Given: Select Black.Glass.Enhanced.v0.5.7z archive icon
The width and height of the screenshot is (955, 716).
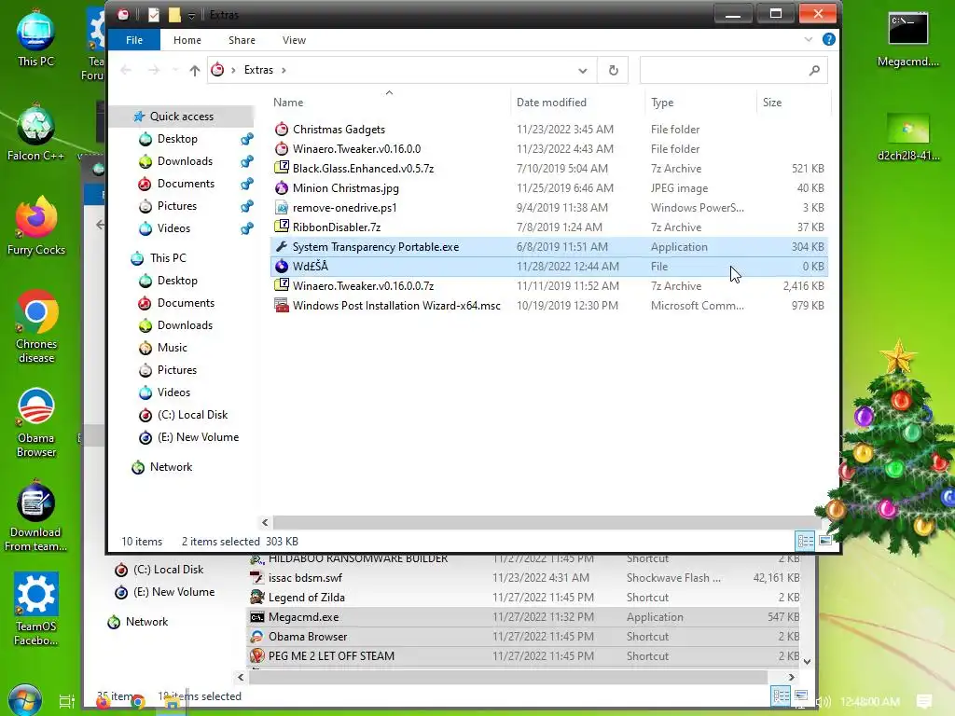Looking at the screenshot, I should pos(282,168).
